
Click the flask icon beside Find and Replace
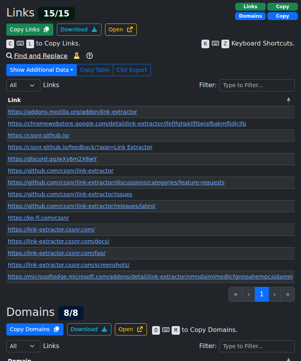77,56
